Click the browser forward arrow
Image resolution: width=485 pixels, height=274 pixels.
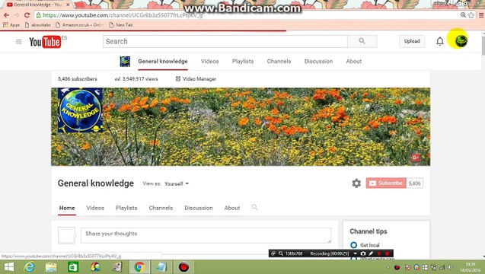coord(17,15)
